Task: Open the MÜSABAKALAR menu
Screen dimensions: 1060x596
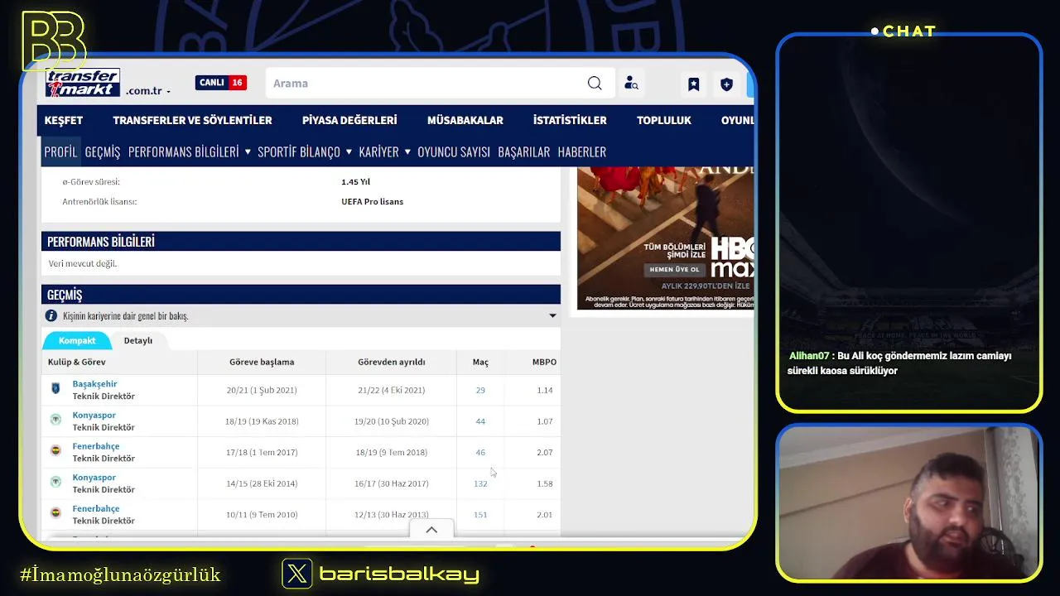Action: [465, 120]
